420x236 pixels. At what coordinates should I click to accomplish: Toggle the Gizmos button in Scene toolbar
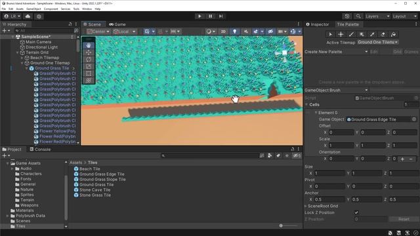coord(293,31)
